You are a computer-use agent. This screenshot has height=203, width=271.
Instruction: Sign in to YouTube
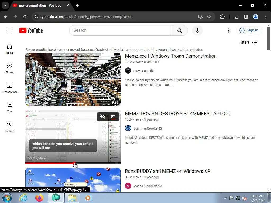point(249,30)
